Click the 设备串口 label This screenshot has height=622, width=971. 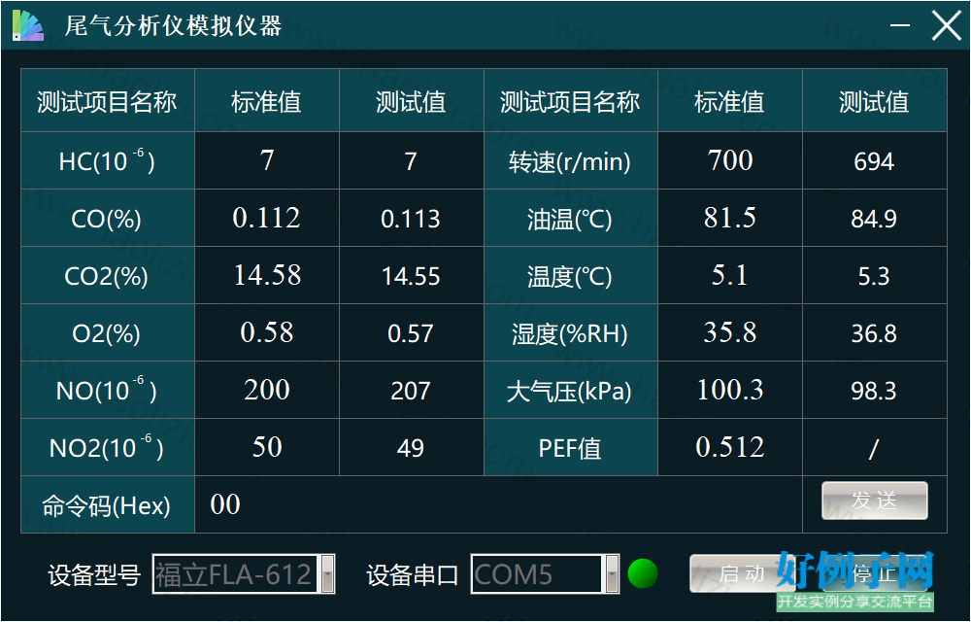point(412,574)
